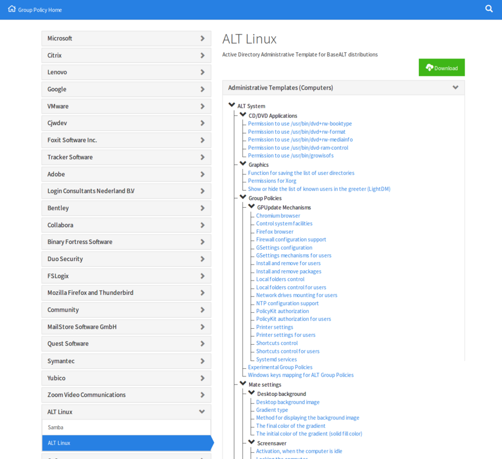Image resolution: width=502 pixels, height=459 pixels.
Task: Open Install and remove packages link
Action: point(289,271)
